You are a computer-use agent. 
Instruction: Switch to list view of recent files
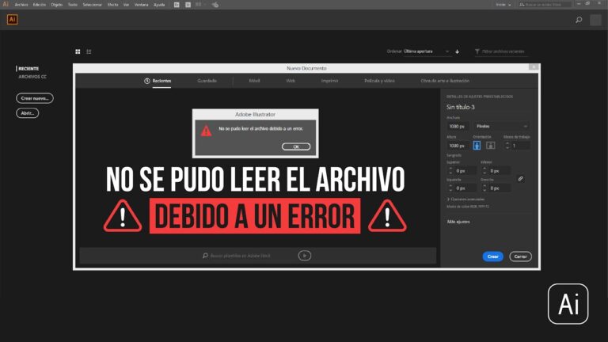(89, 51)
